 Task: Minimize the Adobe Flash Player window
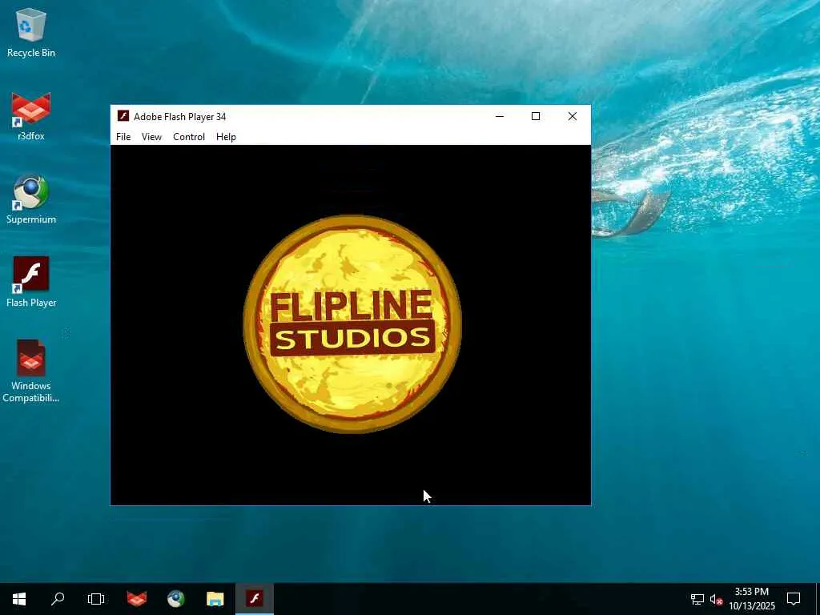pos(500,116)
